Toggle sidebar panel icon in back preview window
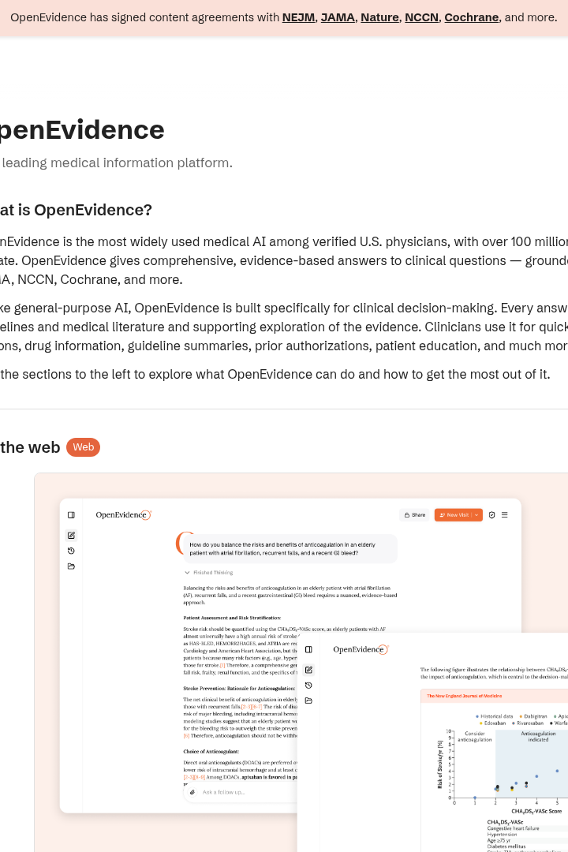The height and width of the screenshot is (852, 568). click(71, 514)
